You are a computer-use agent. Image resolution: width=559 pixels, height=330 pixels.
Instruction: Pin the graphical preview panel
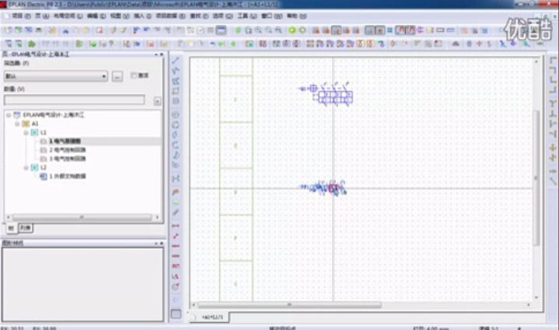point(156,244)
